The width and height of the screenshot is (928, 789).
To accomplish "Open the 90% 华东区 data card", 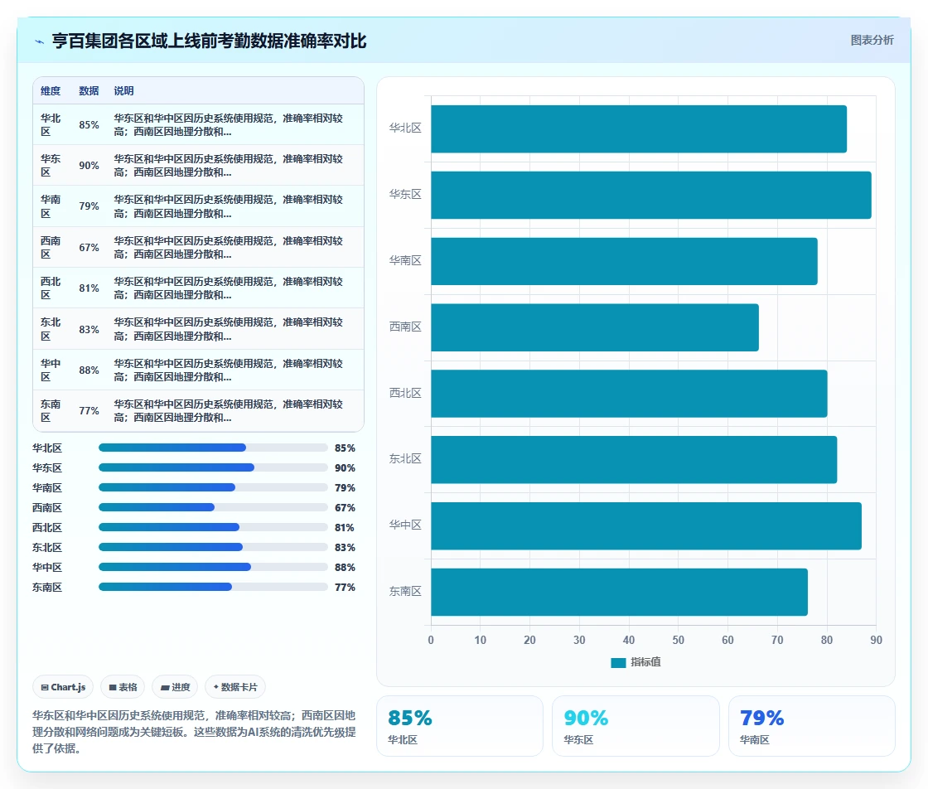I will tap(636, 726).
